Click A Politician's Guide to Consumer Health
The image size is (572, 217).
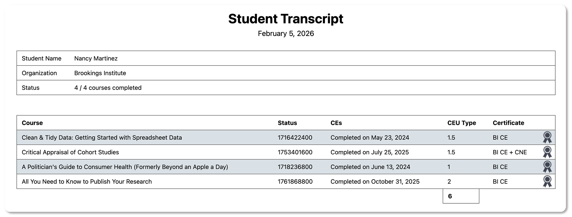[125, 167]
